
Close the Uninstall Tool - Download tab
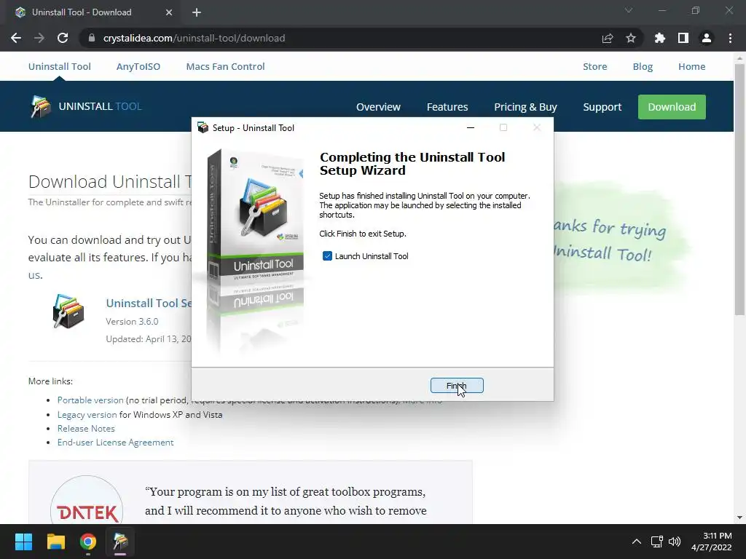[x=169, y=12]
